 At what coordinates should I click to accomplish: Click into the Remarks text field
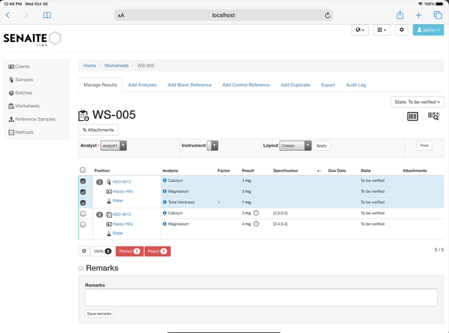point(261,297)
